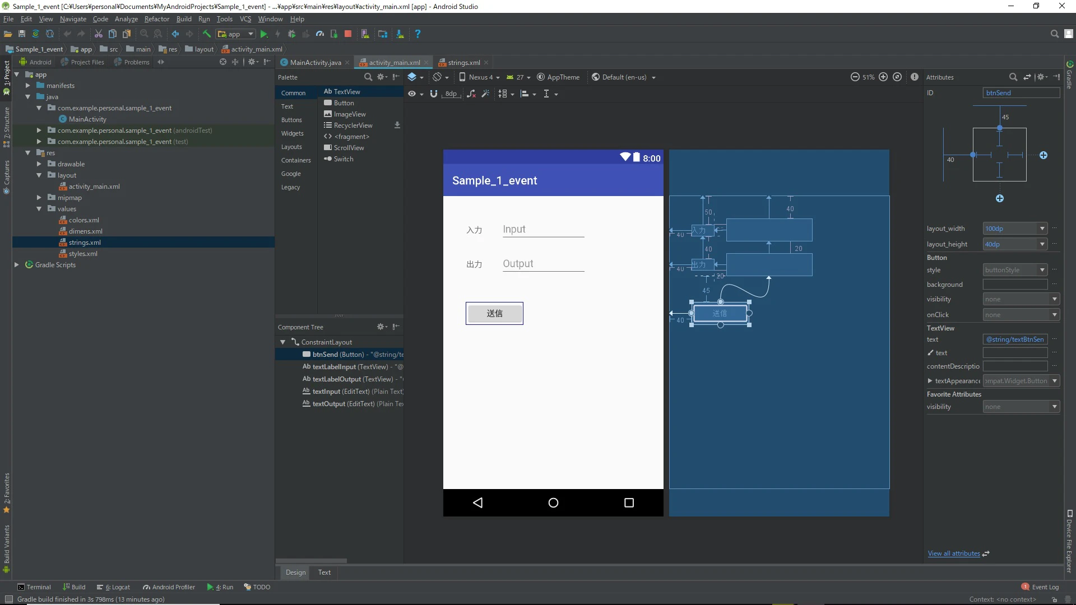Open the Build menu
This screenshot has height=605, width=1076.
tap(184, 19)
